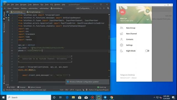Image resolution: width=177 pixels, height=100 pixels.
Task: Expand the second project tree node arrow
Action: tap(6, 18)
